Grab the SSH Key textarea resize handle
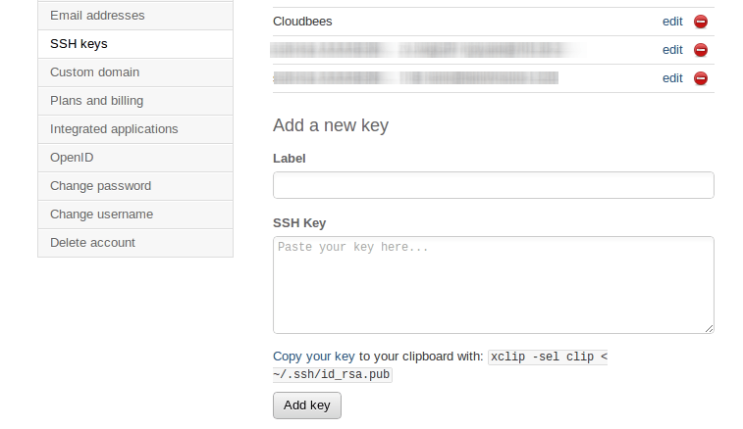The image size is (743, 429). point(709,329)
